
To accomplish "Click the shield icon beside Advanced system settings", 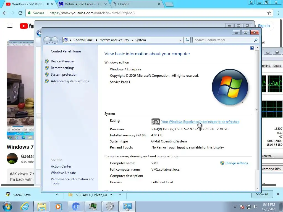I will click(x=47, y=81).
